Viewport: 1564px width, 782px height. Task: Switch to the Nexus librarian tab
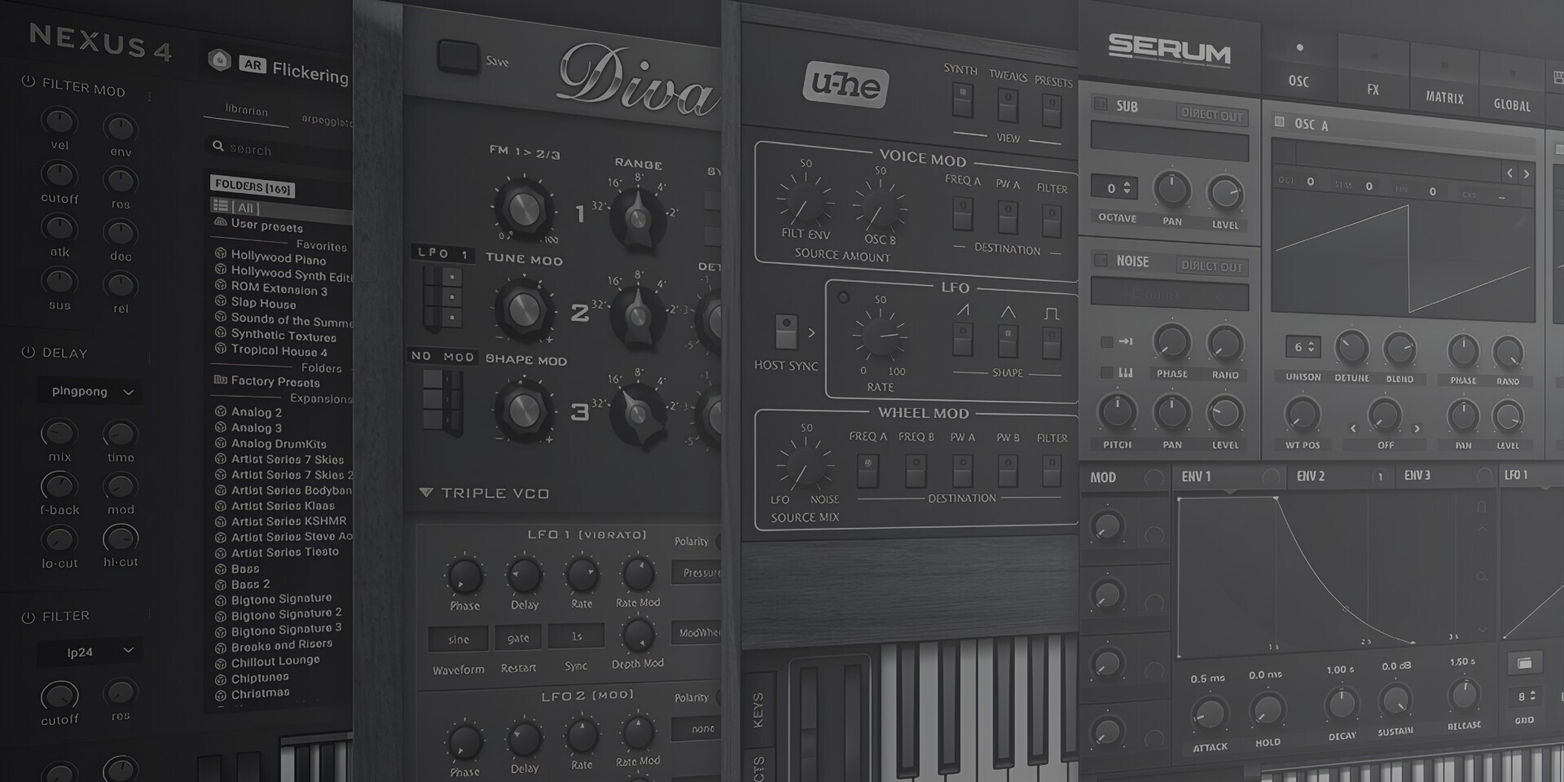[246, 110]
